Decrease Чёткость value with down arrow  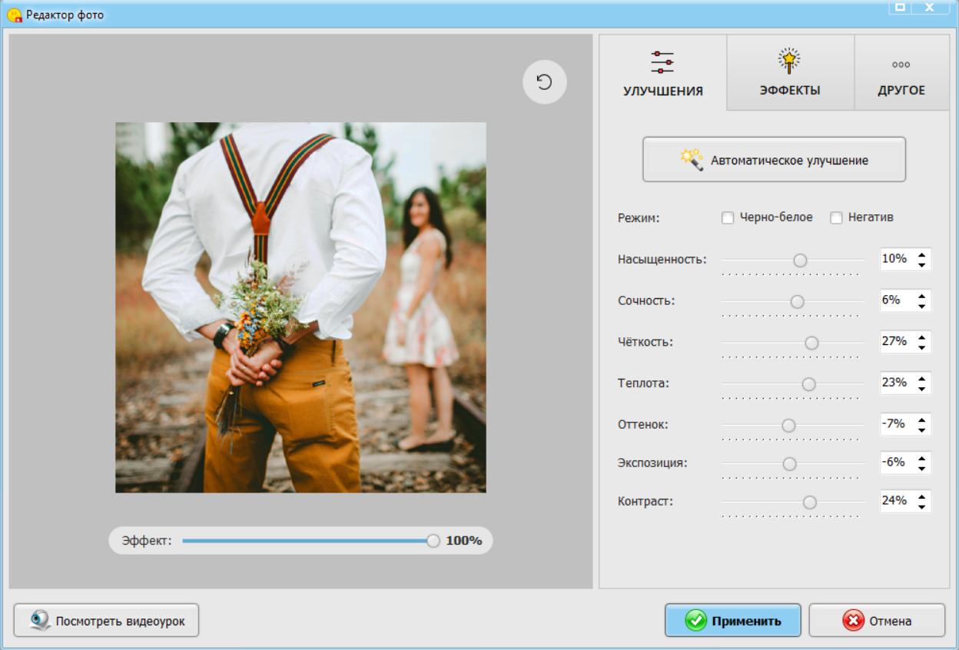point(922,347)
